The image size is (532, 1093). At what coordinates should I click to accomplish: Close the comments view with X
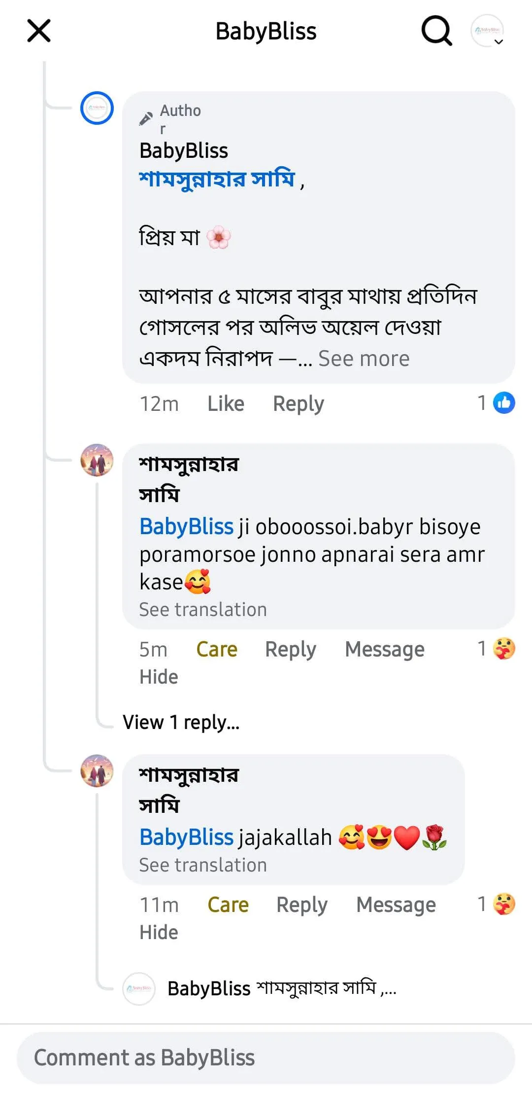[x=39, y=31]
